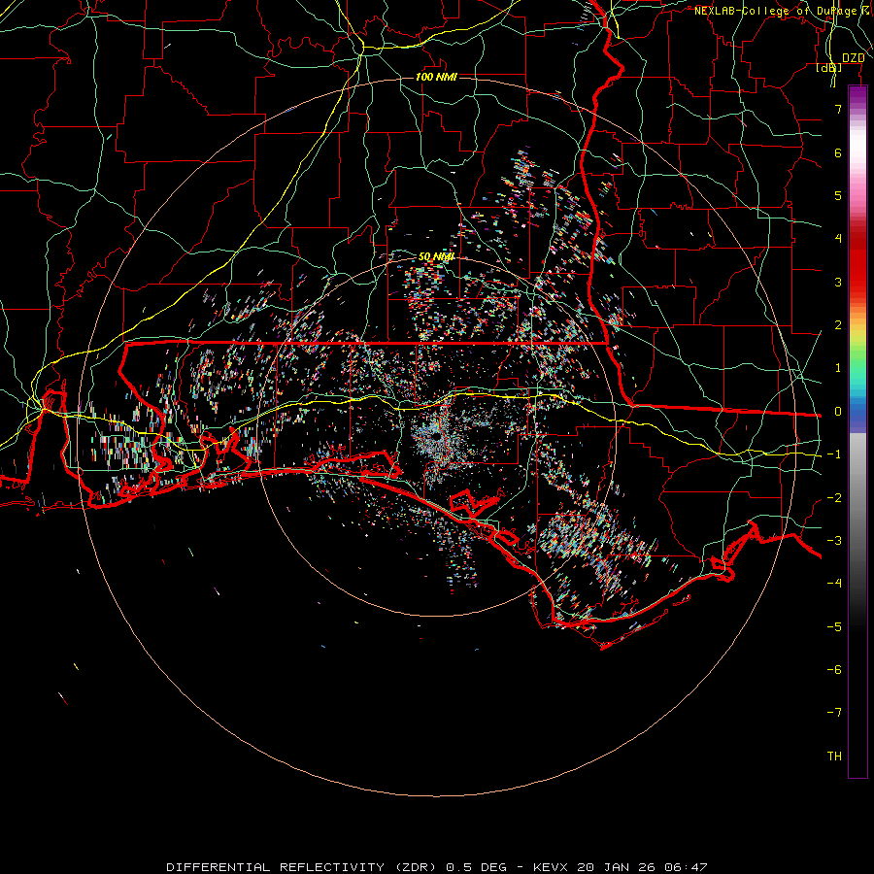The height and width of the screenshot is (874, 874).
Task: Click the NEXLAB-College of DuPage credit text
Action: 780,11
